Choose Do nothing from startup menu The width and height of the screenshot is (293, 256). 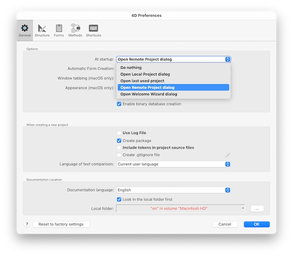(131, 68)
